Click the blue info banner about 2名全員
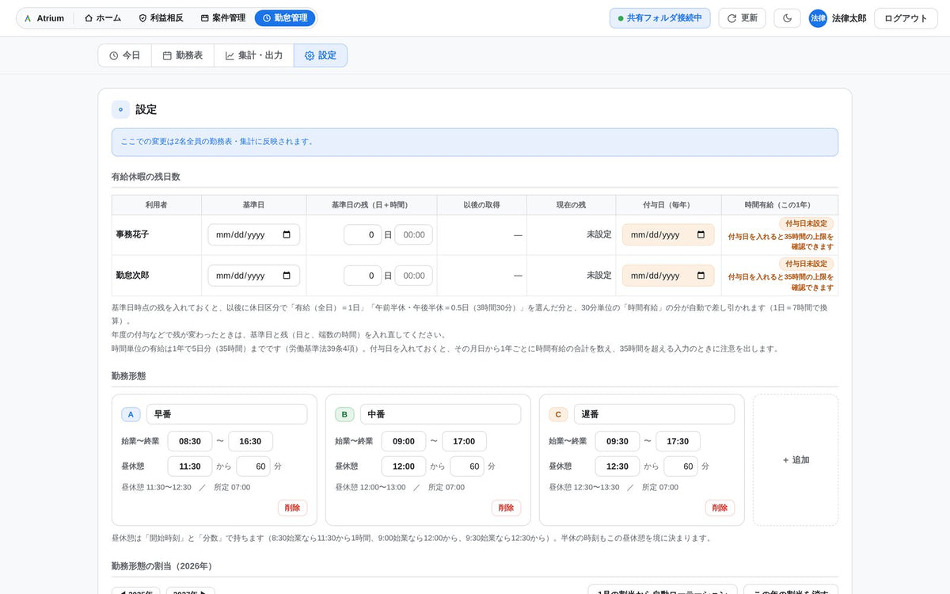This screenshot has width=950, height=594. (475, 142)
